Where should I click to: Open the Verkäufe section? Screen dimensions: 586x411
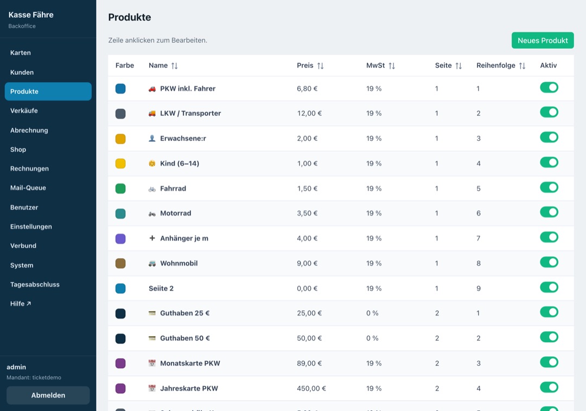(48, 111)
